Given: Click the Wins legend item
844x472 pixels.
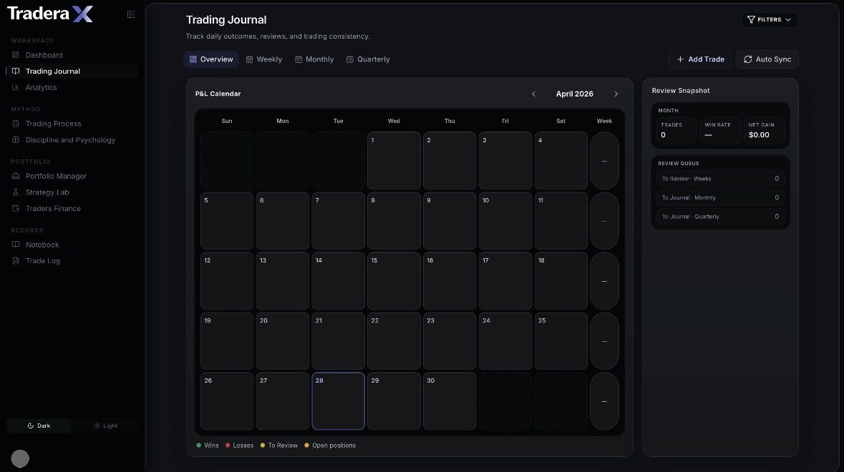Looking at the screenshot, I should [x=207, y=446].
